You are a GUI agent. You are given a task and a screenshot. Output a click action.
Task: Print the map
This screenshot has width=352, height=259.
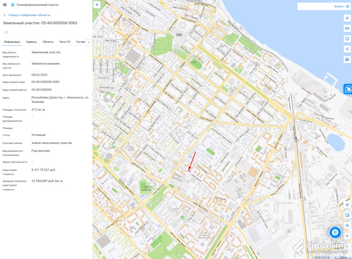coord(347,60)
